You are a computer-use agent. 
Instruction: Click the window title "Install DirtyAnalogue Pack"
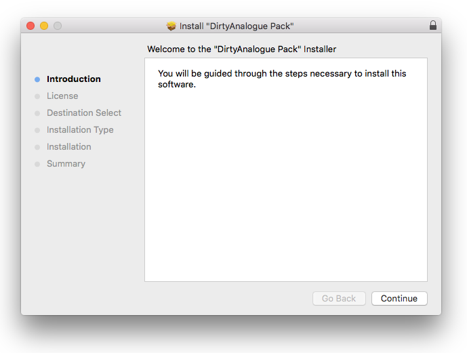(x=237, y=26)
